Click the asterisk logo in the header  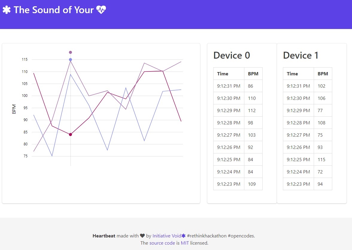tap(7, 10)
